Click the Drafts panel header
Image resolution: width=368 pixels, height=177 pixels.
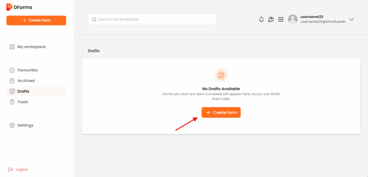(x=221, y=51)
